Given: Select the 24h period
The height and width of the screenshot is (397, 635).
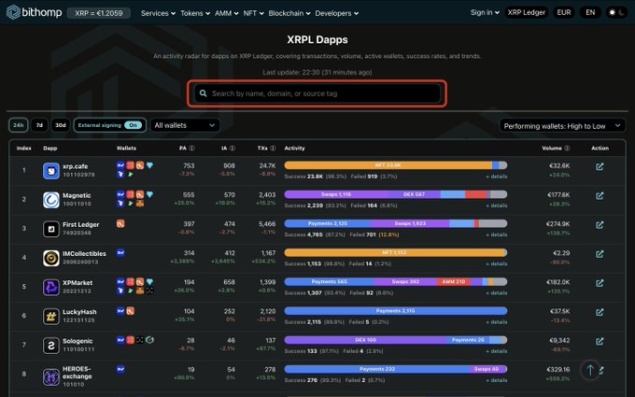Looking at the screenshot, I should [19, 125].
